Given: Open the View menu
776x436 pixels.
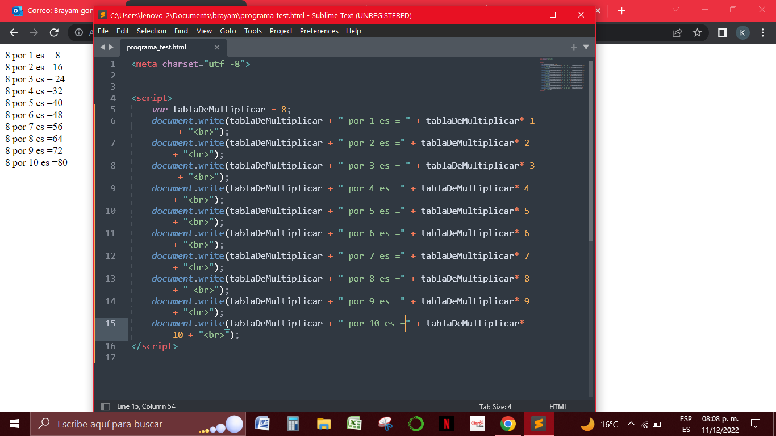Looking at the screenshot, I should click(x=204, y=31).
